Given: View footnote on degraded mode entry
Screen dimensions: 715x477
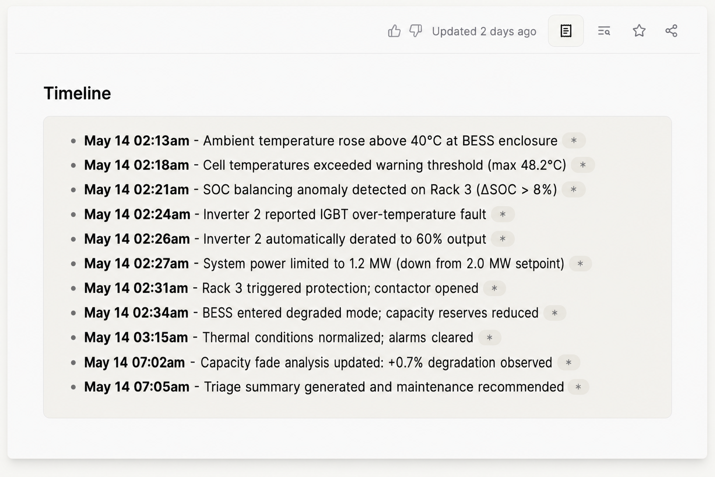Looking at the screenshot, I should [x=554, y=313].
